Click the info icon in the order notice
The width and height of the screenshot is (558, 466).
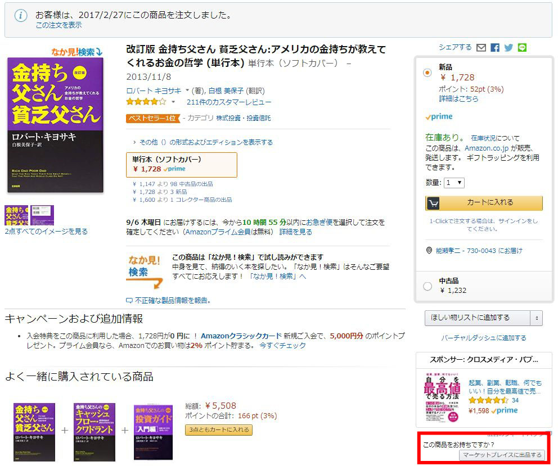coord(21,15)
